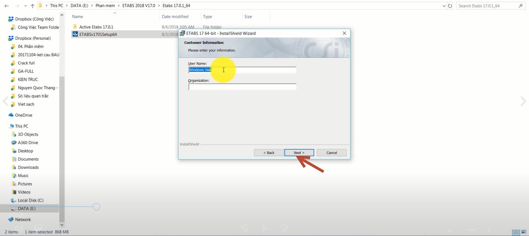Go up one folder level
This screenshot has height=236, width=529.
pyautogui.click(x=33, y=6)
